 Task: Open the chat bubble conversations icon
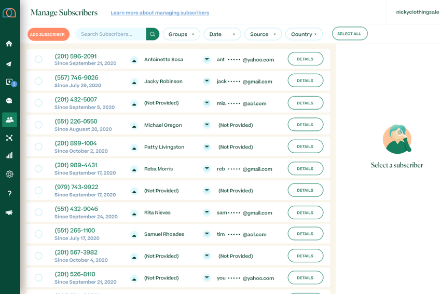(9, 101)
